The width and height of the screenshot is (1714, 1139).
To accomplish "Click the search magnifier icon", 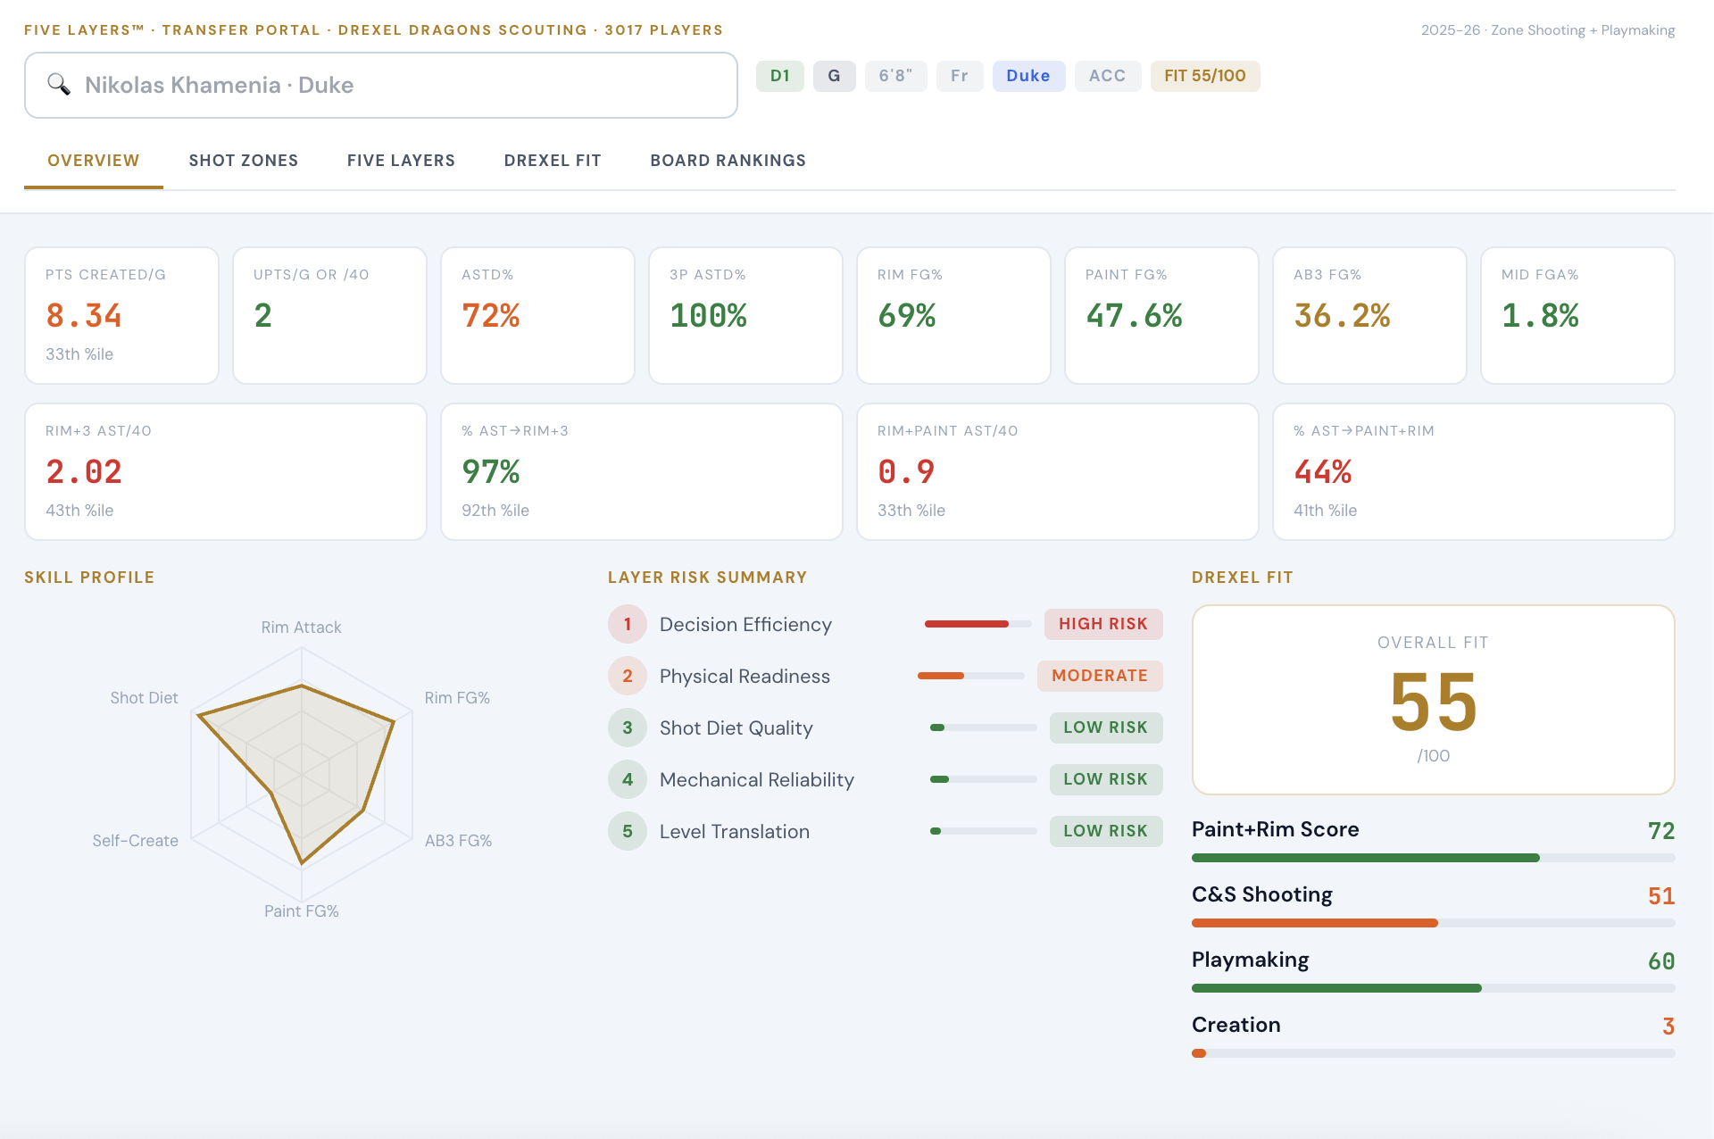I will pos(59,85).
